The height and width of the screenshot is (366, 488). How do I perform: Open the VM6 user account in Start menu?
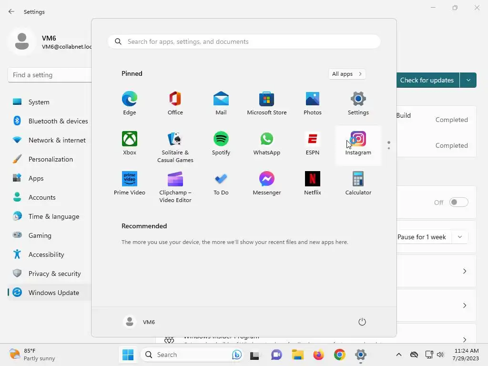(x=139, y=322)
